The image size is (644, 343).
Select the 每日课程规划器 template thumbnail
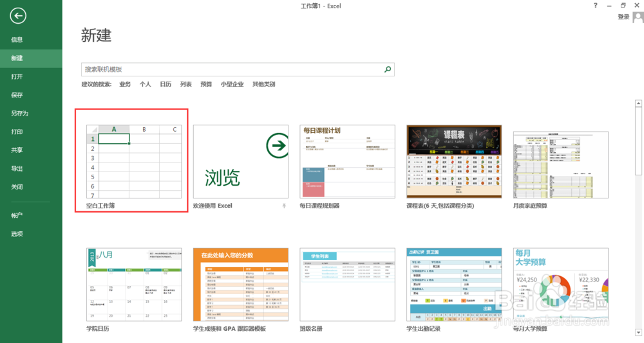pyautogui.click(x=348, y=161)
